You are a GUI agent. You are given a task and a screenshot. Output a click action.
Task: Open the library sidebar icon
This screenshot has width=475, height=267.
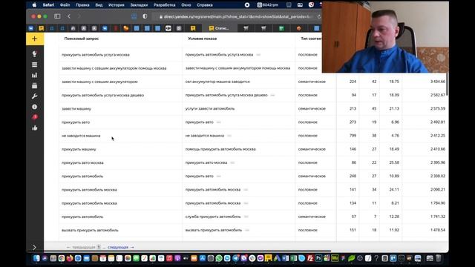[x=35, y=86]
